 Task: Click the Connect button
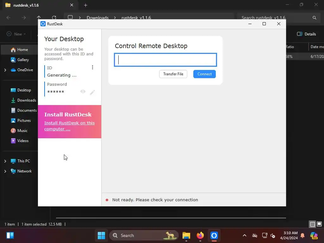[x=204, y=74]
